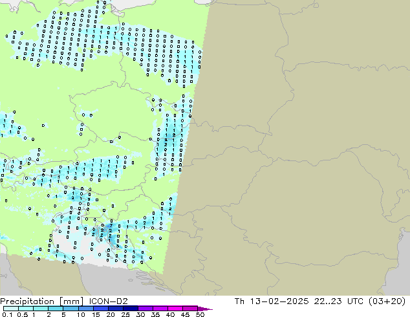Choose the legend swatch between 20 and 25
Screen dimensions: 410x317
(115, 309)
